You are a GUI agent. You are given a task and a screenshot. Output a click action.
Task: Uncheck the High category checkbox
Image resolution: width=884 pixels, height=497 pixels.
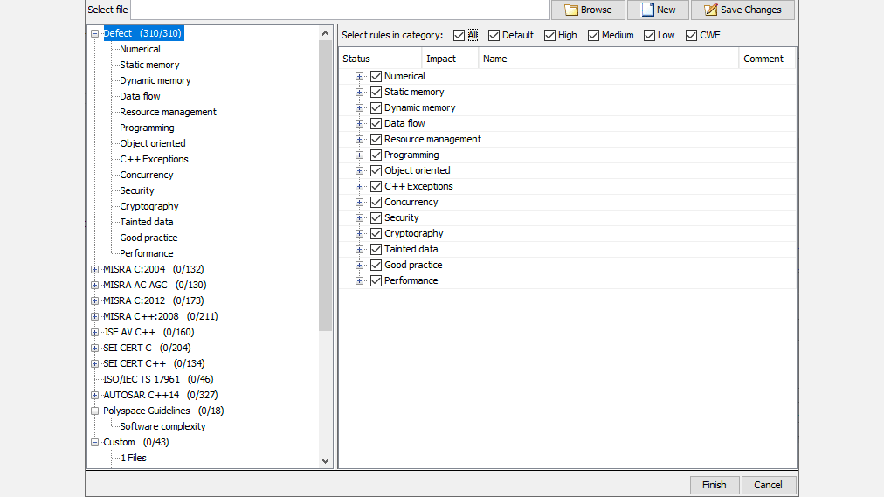[x=549, y=35]
